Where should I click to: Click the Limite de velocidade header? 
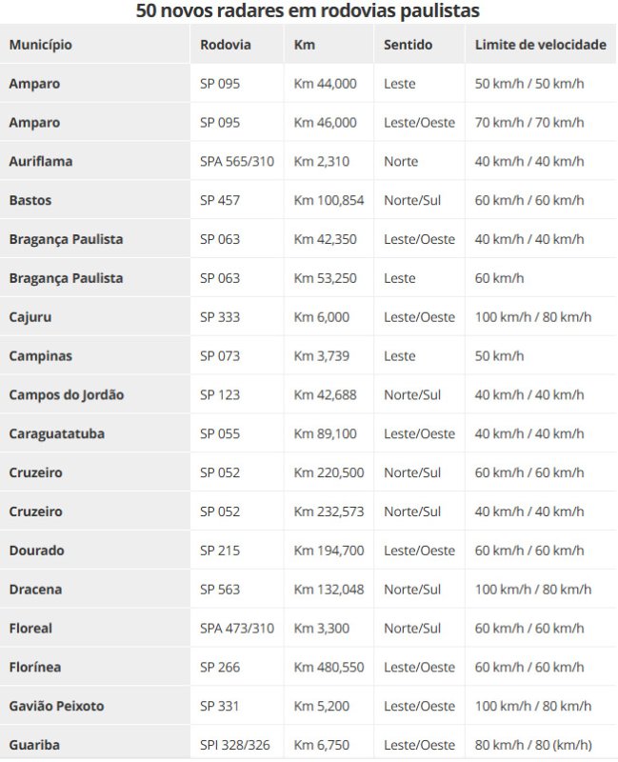540,45
